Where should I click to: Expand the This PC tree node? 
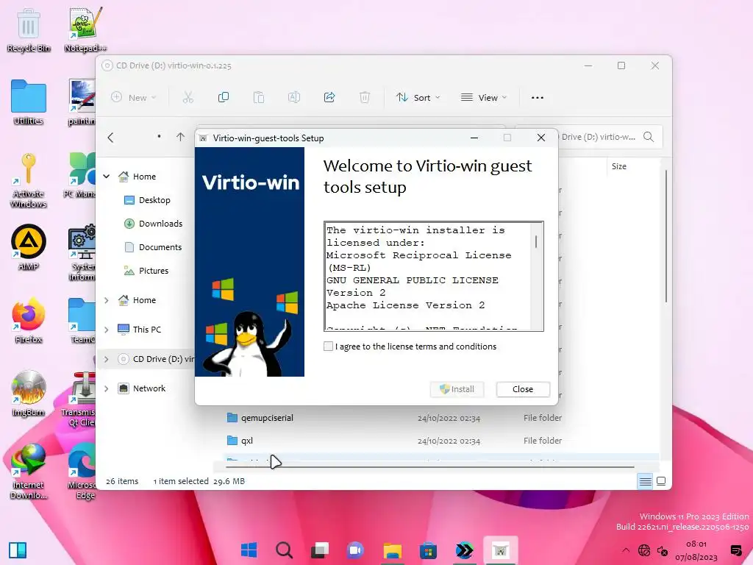point(106,330)
